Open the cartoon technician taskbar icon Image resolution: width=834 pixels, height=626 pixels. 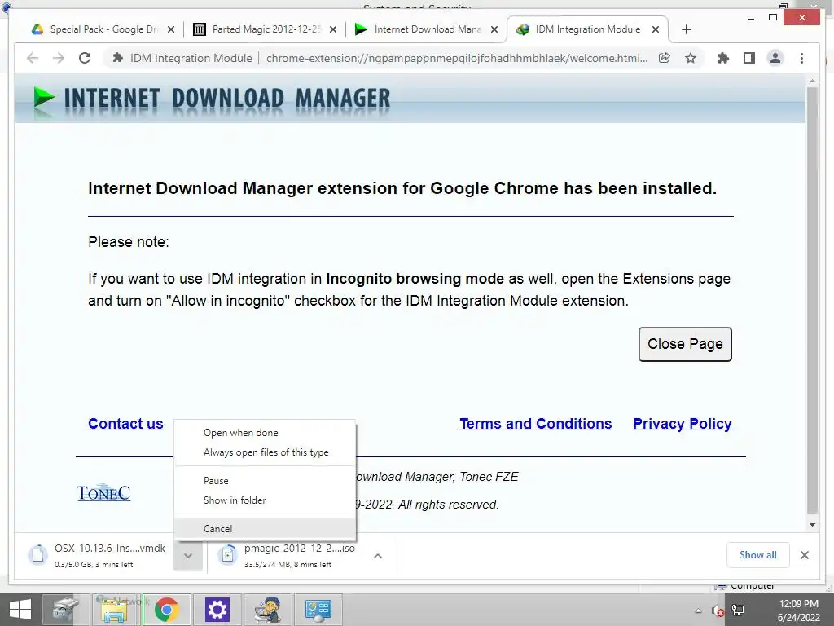267,610
